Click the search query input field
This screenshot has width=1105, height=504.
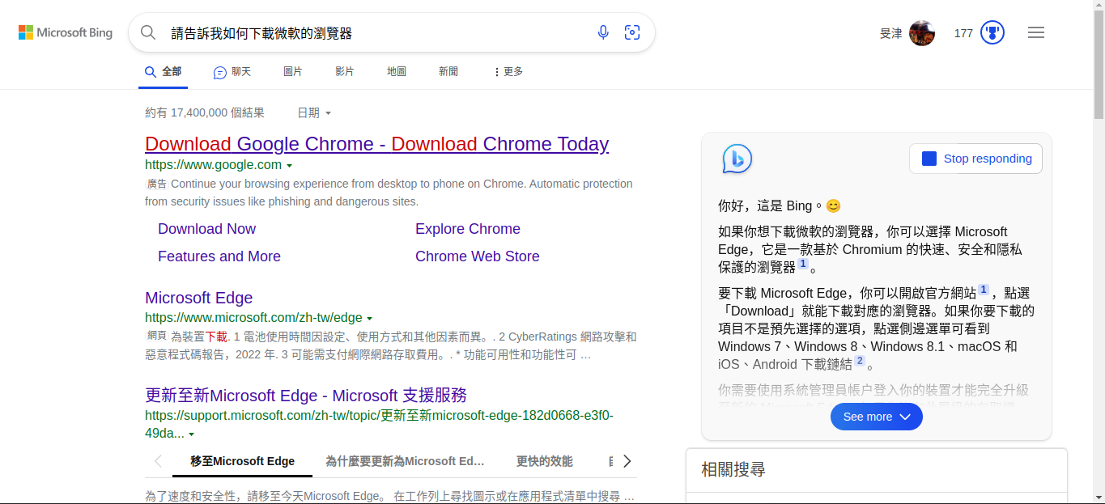[376, 33]
